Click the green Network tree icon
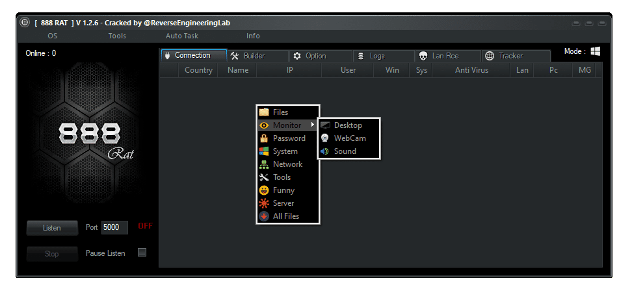632x300 pixels. pos(264,164)
